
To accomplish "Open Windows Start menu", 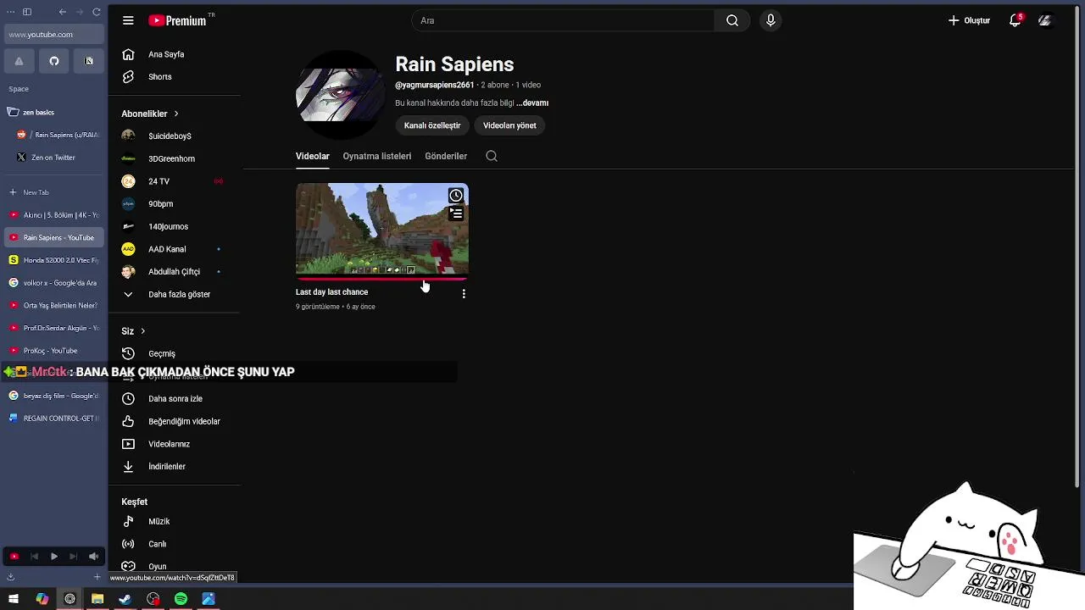I will click(x=14, y=599).
